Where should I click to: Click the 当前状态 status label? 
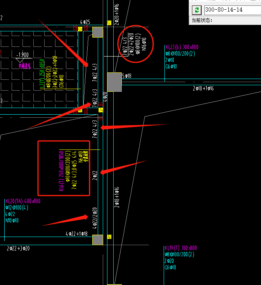(x=202, y=21)
